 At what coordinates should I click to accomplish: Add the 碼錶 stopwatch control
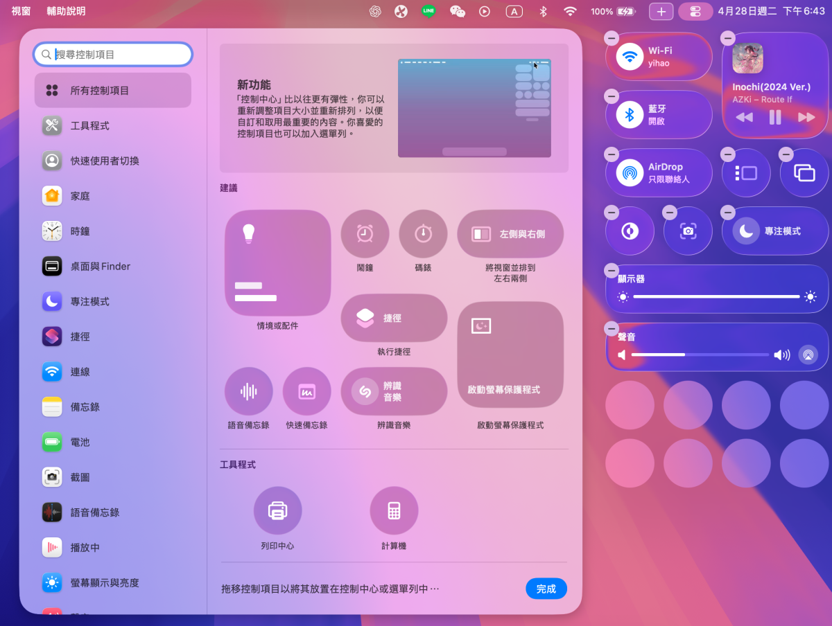tap(423, 234)
